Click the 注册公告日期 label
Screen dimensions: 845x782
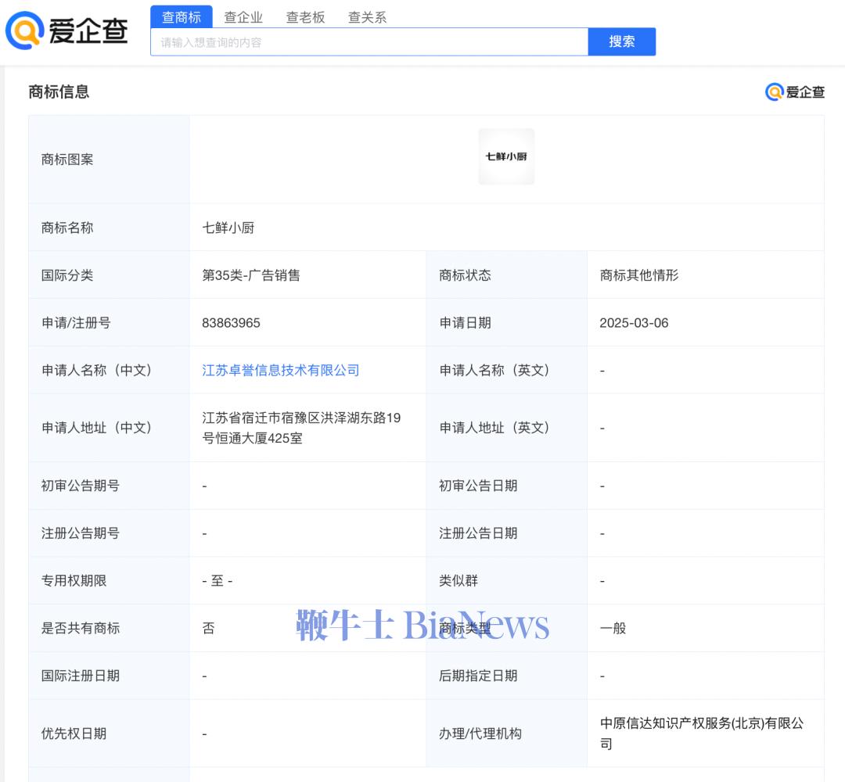tap(478, 533)
